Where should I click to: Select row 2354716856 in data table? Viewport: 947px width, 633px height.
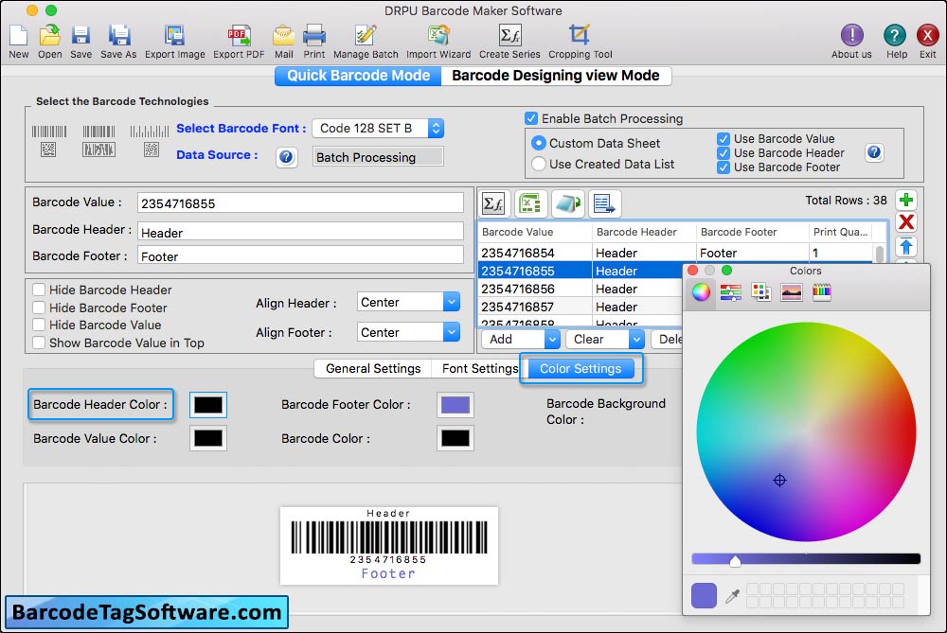(x=580, y=289)
